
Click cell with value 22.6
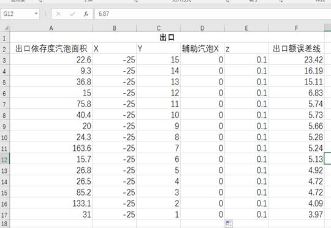51,59
